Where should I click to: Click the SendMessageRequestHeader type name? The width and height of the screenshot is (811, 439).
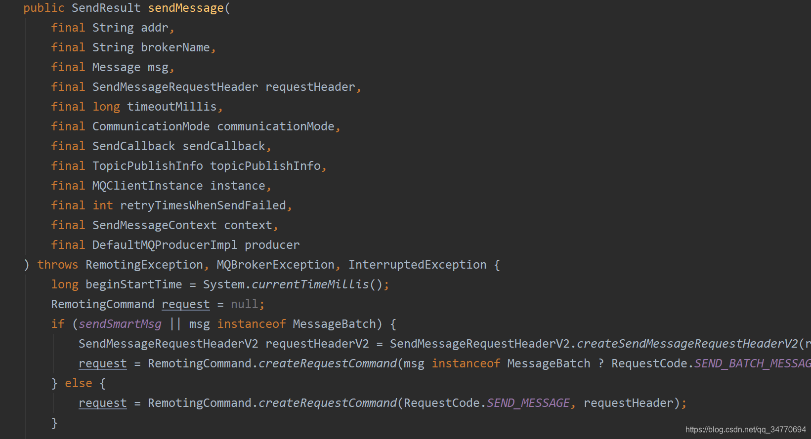pos(175,87)
